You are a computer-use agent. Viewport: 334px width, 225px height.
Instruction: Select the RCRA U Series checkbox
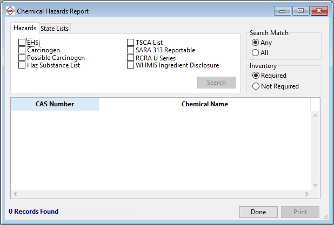click(x=130, y=58)
